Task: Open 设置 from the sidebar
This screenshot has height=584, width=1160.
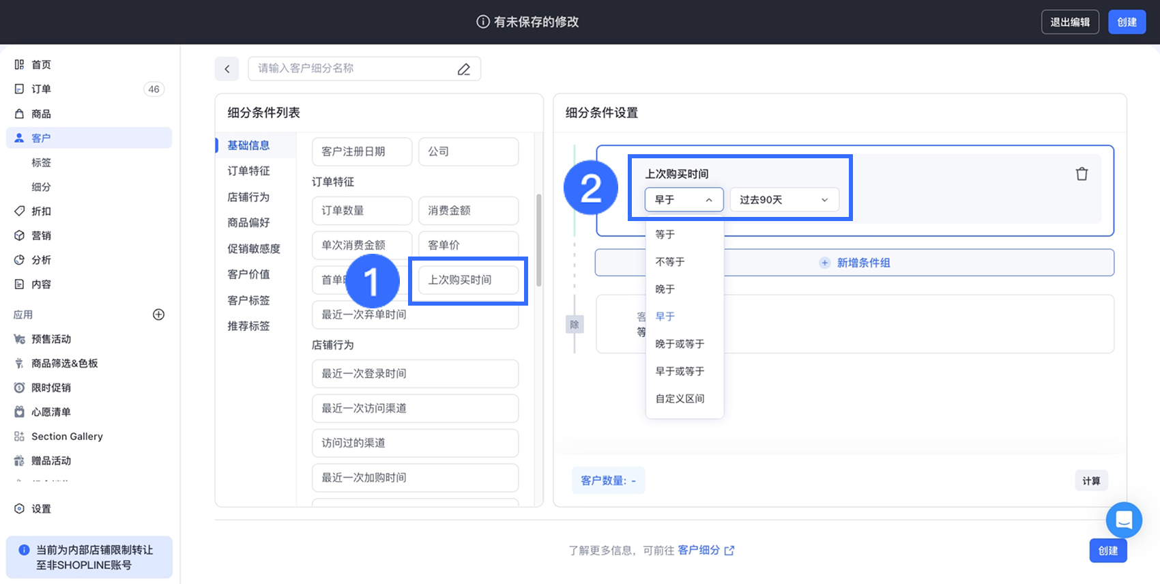Action: (41, 509)
